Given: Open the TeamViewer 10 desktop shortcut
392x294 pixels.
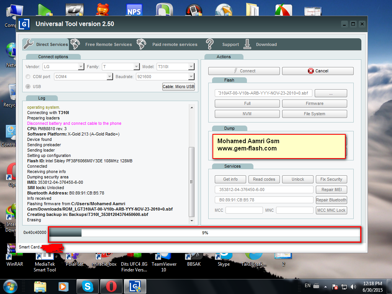Looking at the screenshot, I should click(164, 262).
